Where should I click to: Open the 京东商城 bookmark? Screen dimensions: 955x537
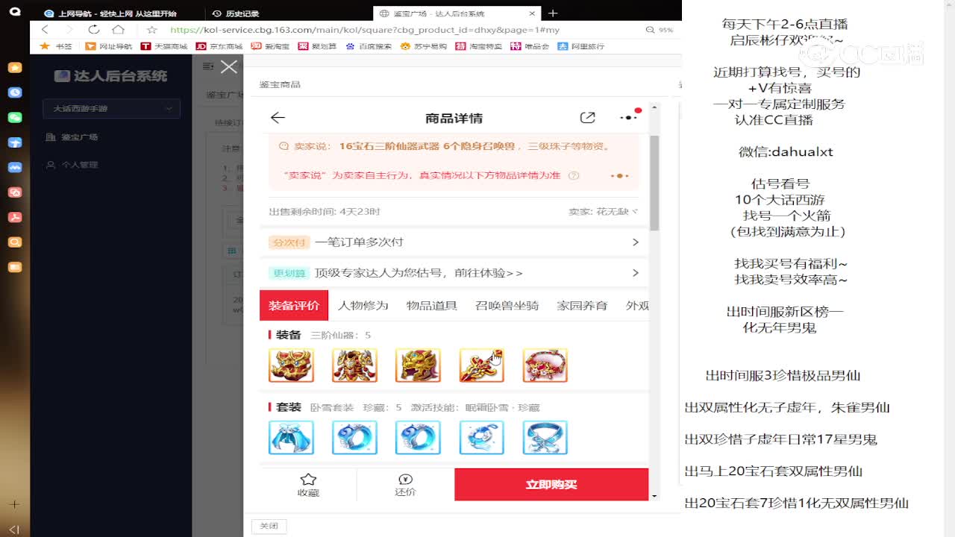click(219, 46)
